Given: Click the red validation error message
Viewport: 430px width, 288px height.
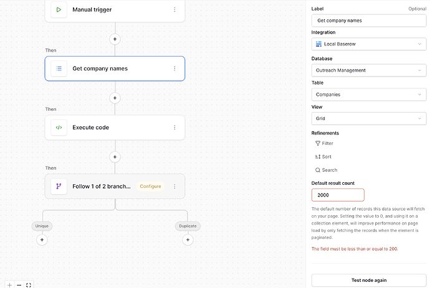Looking at the screenshot, I should (x=355, y=249).
